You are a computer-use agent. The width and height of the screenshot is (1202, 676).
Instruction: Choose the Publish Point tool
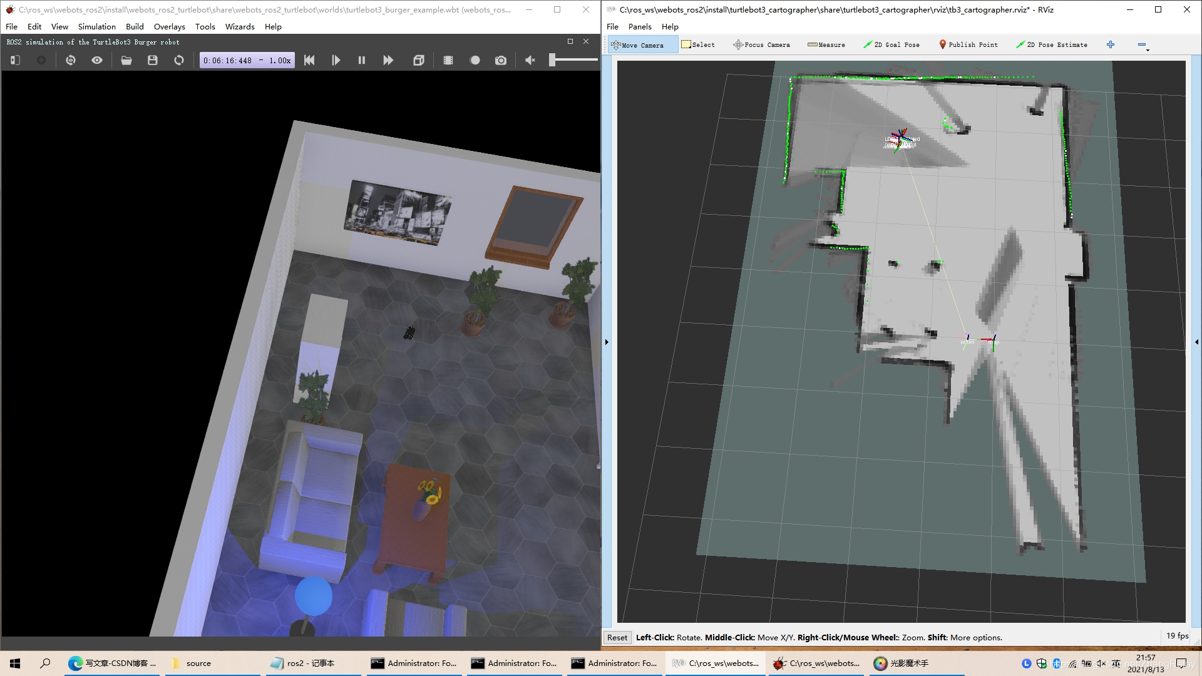pos(968,44)
